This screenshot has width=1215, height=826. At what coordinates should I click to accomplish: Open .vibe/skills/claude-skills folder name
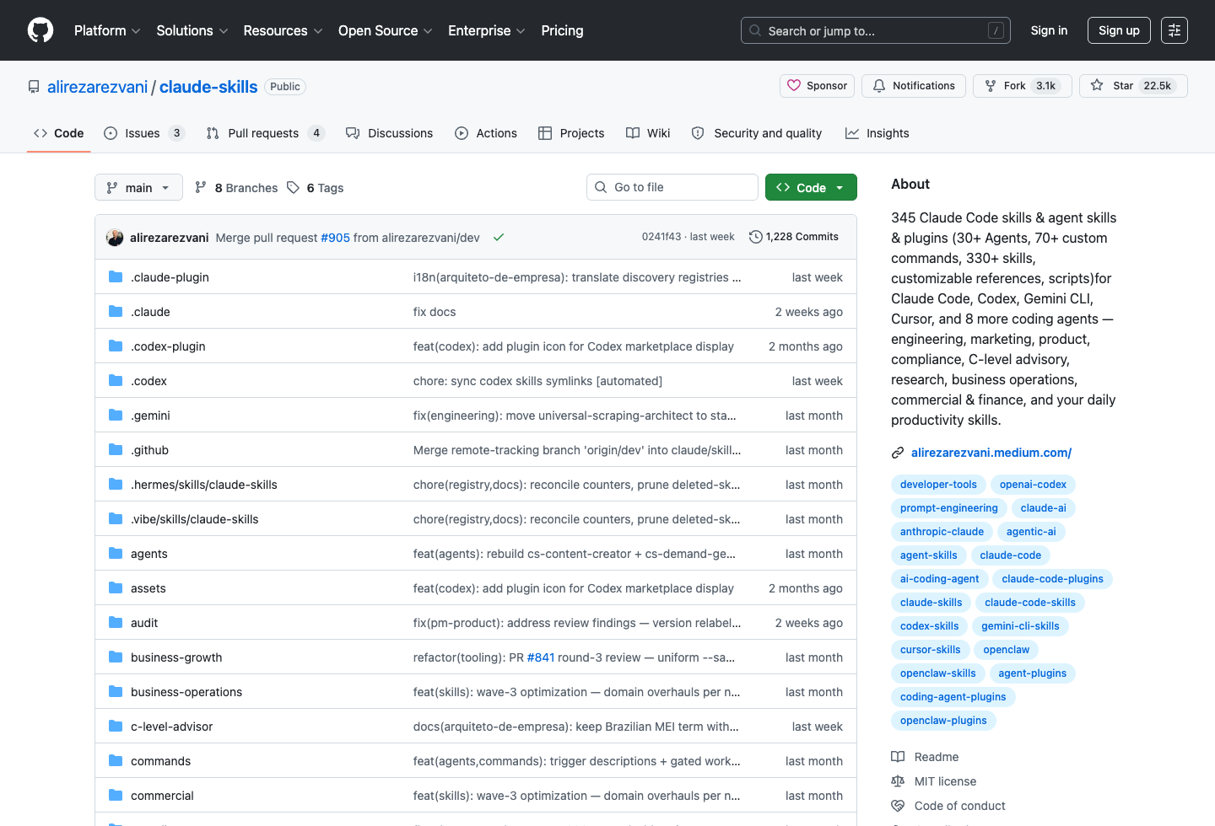tap(194, 519)
